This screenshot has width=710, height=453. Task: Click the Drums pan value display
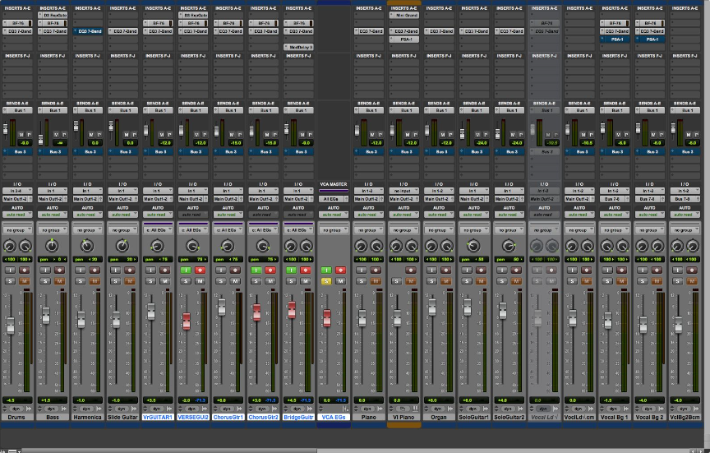(x=17, y=260)
